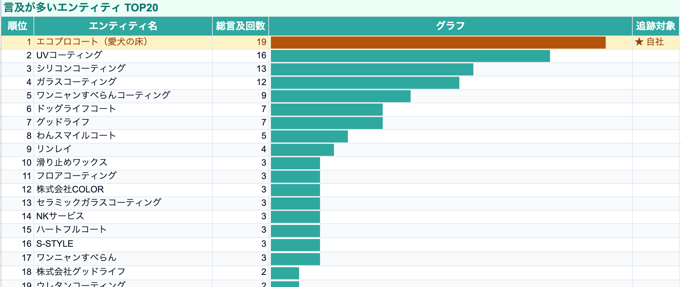Click the count cell showing 16
681x287 pixels.
[x=241, y=56]
